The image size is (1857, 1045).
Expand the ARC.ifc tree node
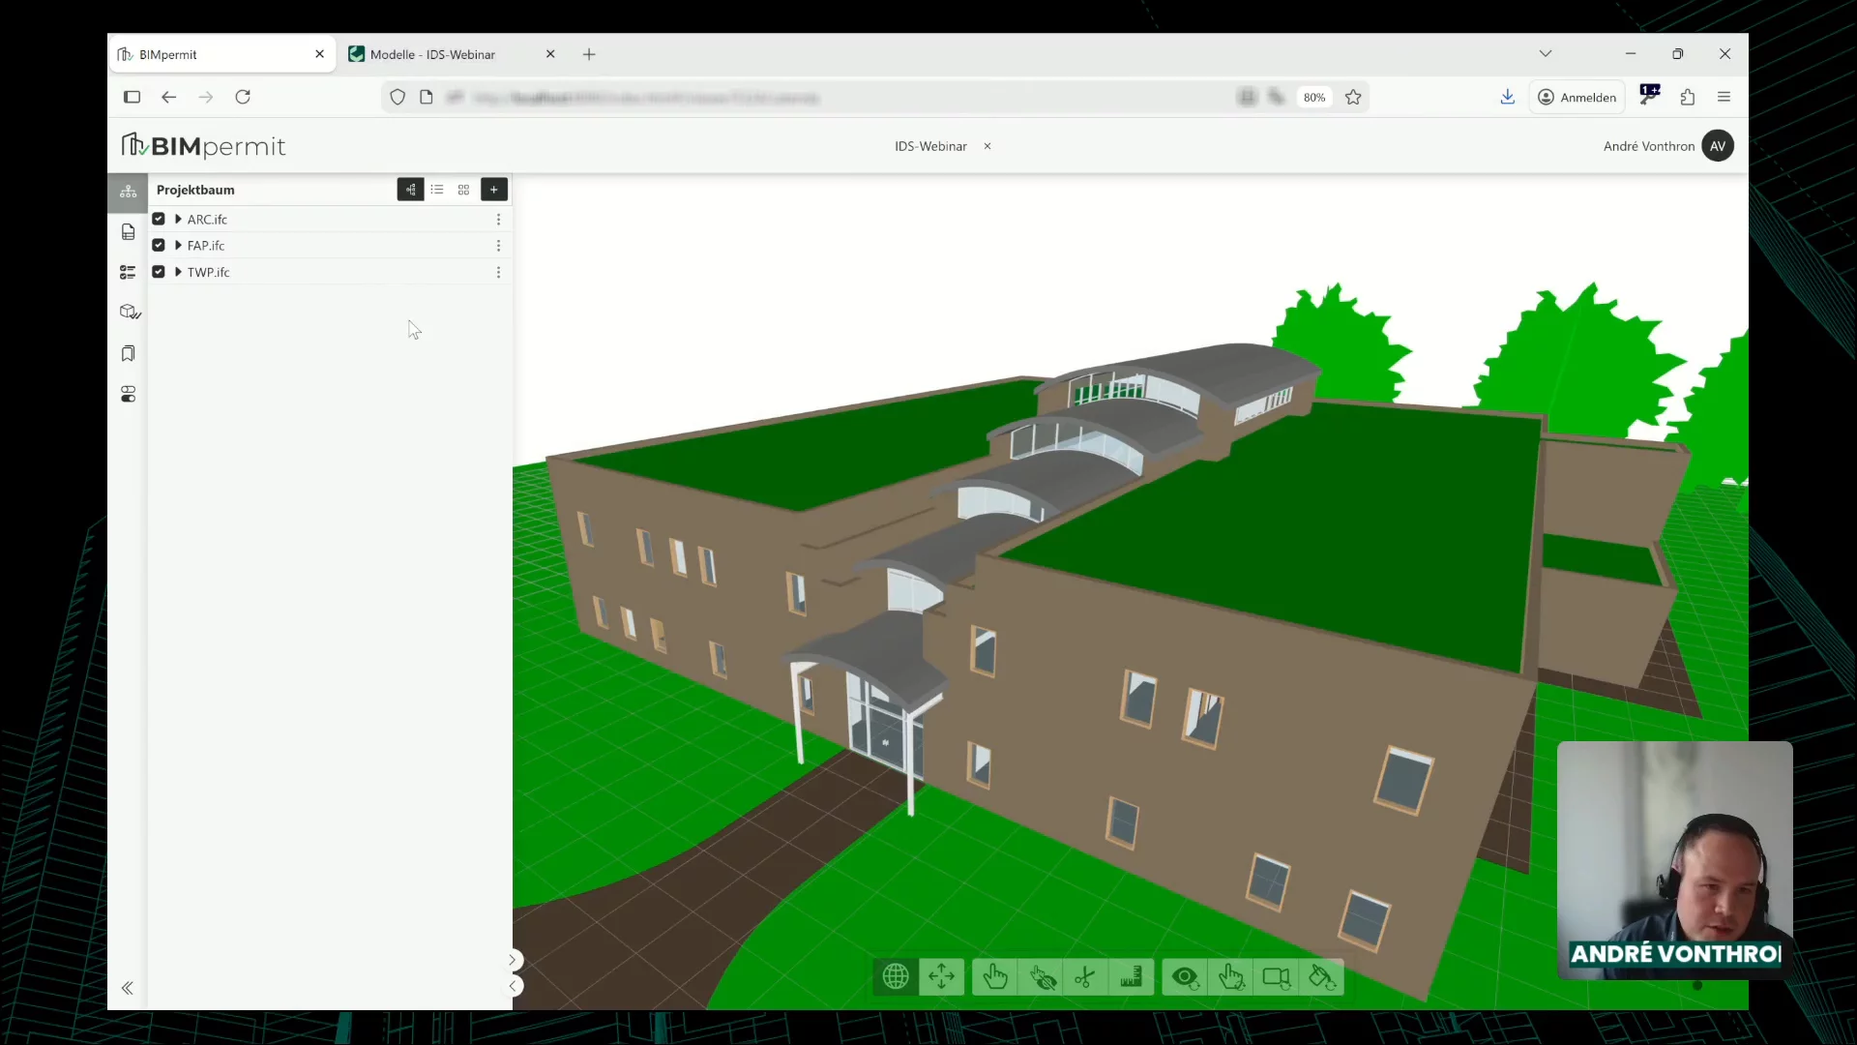pos(178,220)
